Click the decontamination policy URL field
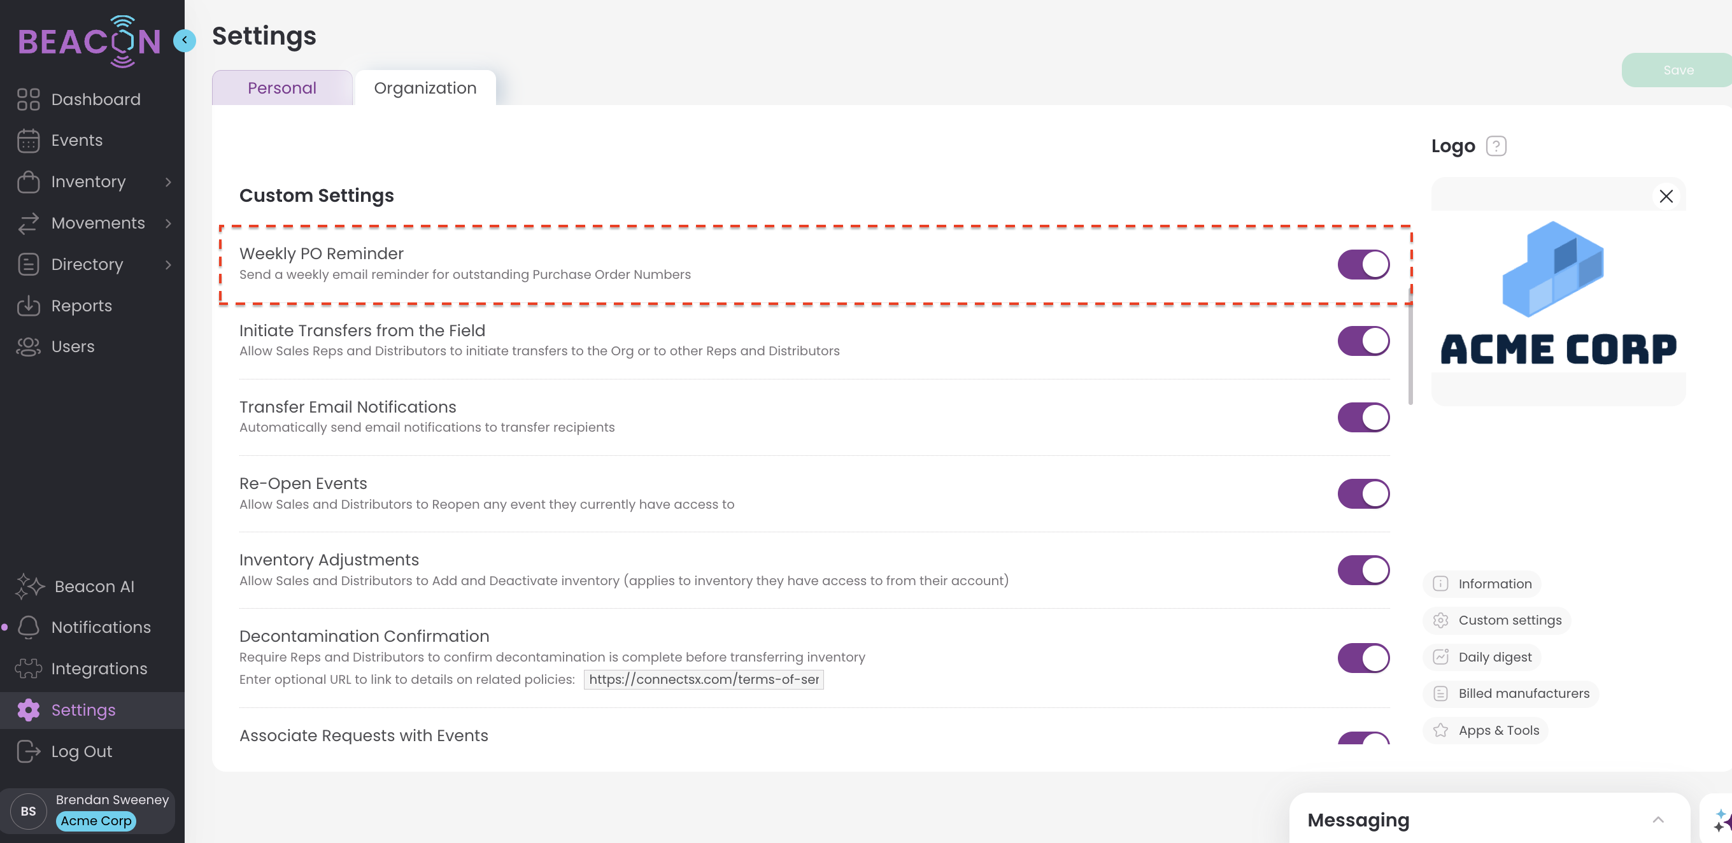Viewport: 1732px width, 843px height. tap(703, 679)
